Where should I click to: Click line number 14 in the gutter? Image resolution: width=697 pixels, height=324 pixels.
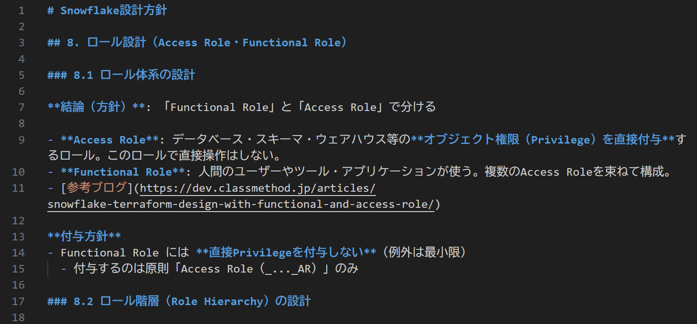click(19, 253)
